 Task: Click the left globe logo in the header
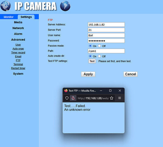coord(6,6)
